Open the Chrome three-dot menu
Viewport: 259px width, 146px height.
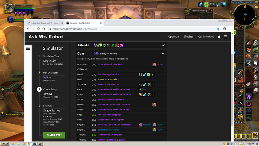pyautogui.click(x=230, y=29)
